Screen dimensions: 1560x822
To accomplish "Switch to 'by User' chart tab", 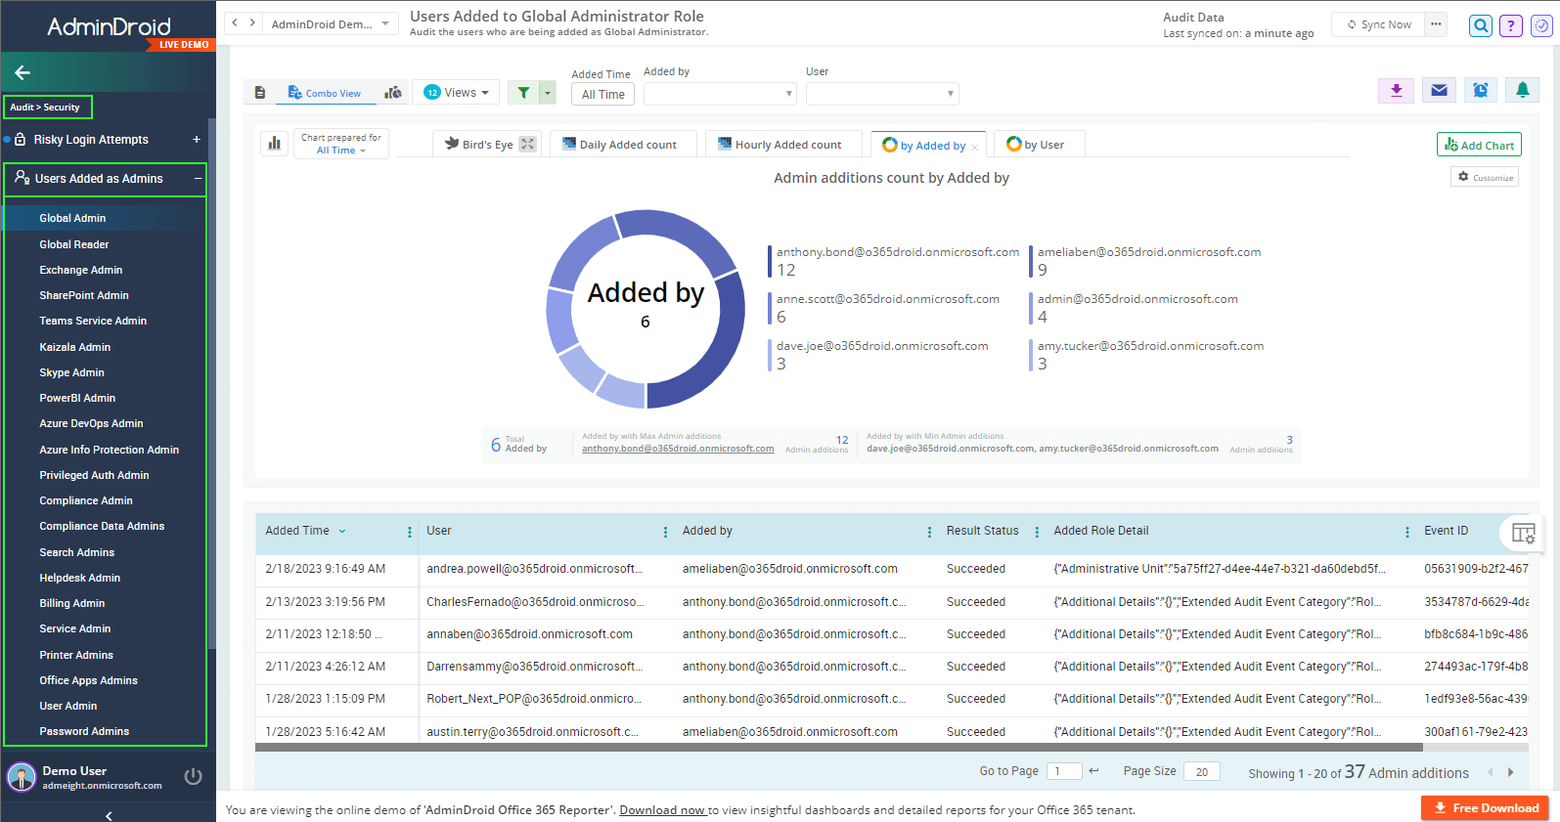I will point(1038,144).
